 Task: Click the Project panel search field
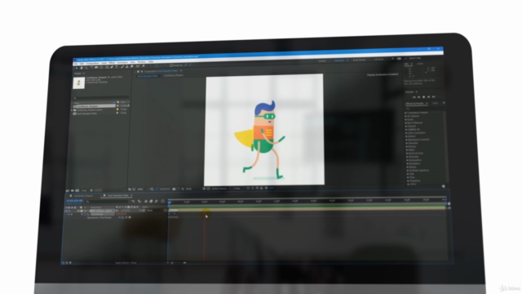point(100,98)
